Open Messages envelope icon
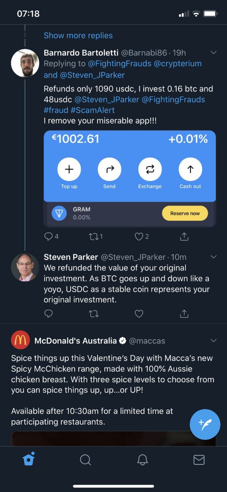Screen dimensions: 227x492 tap(199, 460)
